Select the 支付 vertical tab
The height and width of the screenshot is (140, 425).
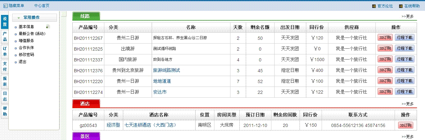tap(5, 66)
